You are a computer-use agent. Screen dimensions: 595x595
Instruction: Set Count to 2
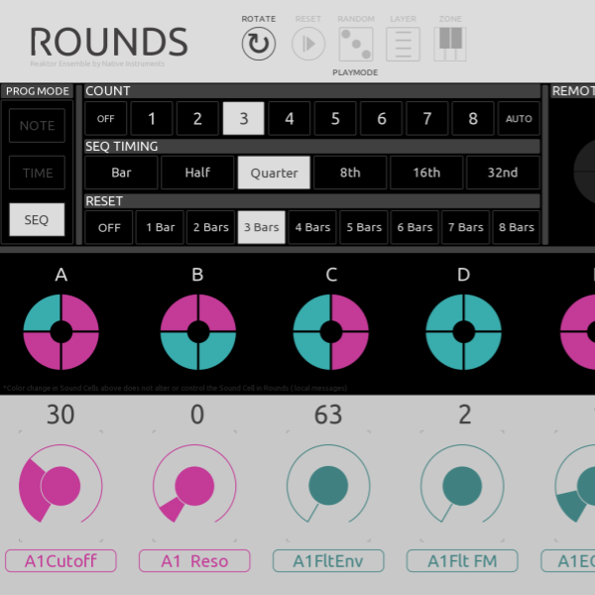click(197, 118)
